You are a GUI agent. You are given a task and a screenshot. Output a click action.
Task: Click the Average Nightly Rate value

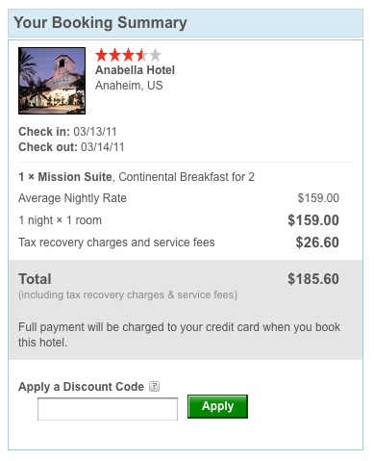point(318,198)
